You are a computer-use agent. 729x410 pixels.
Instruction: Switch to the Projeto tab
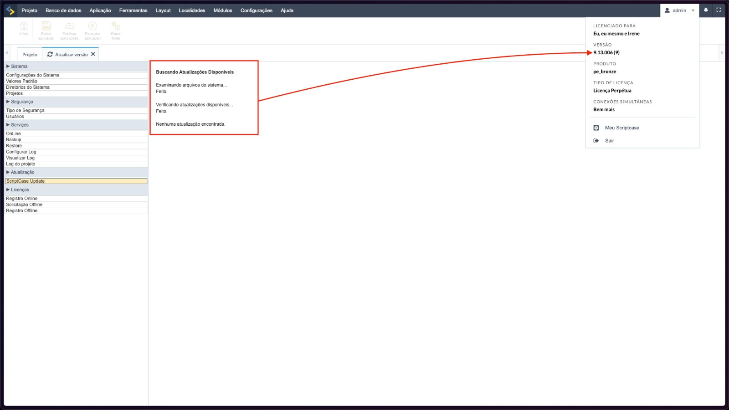(x=30, y=55)
